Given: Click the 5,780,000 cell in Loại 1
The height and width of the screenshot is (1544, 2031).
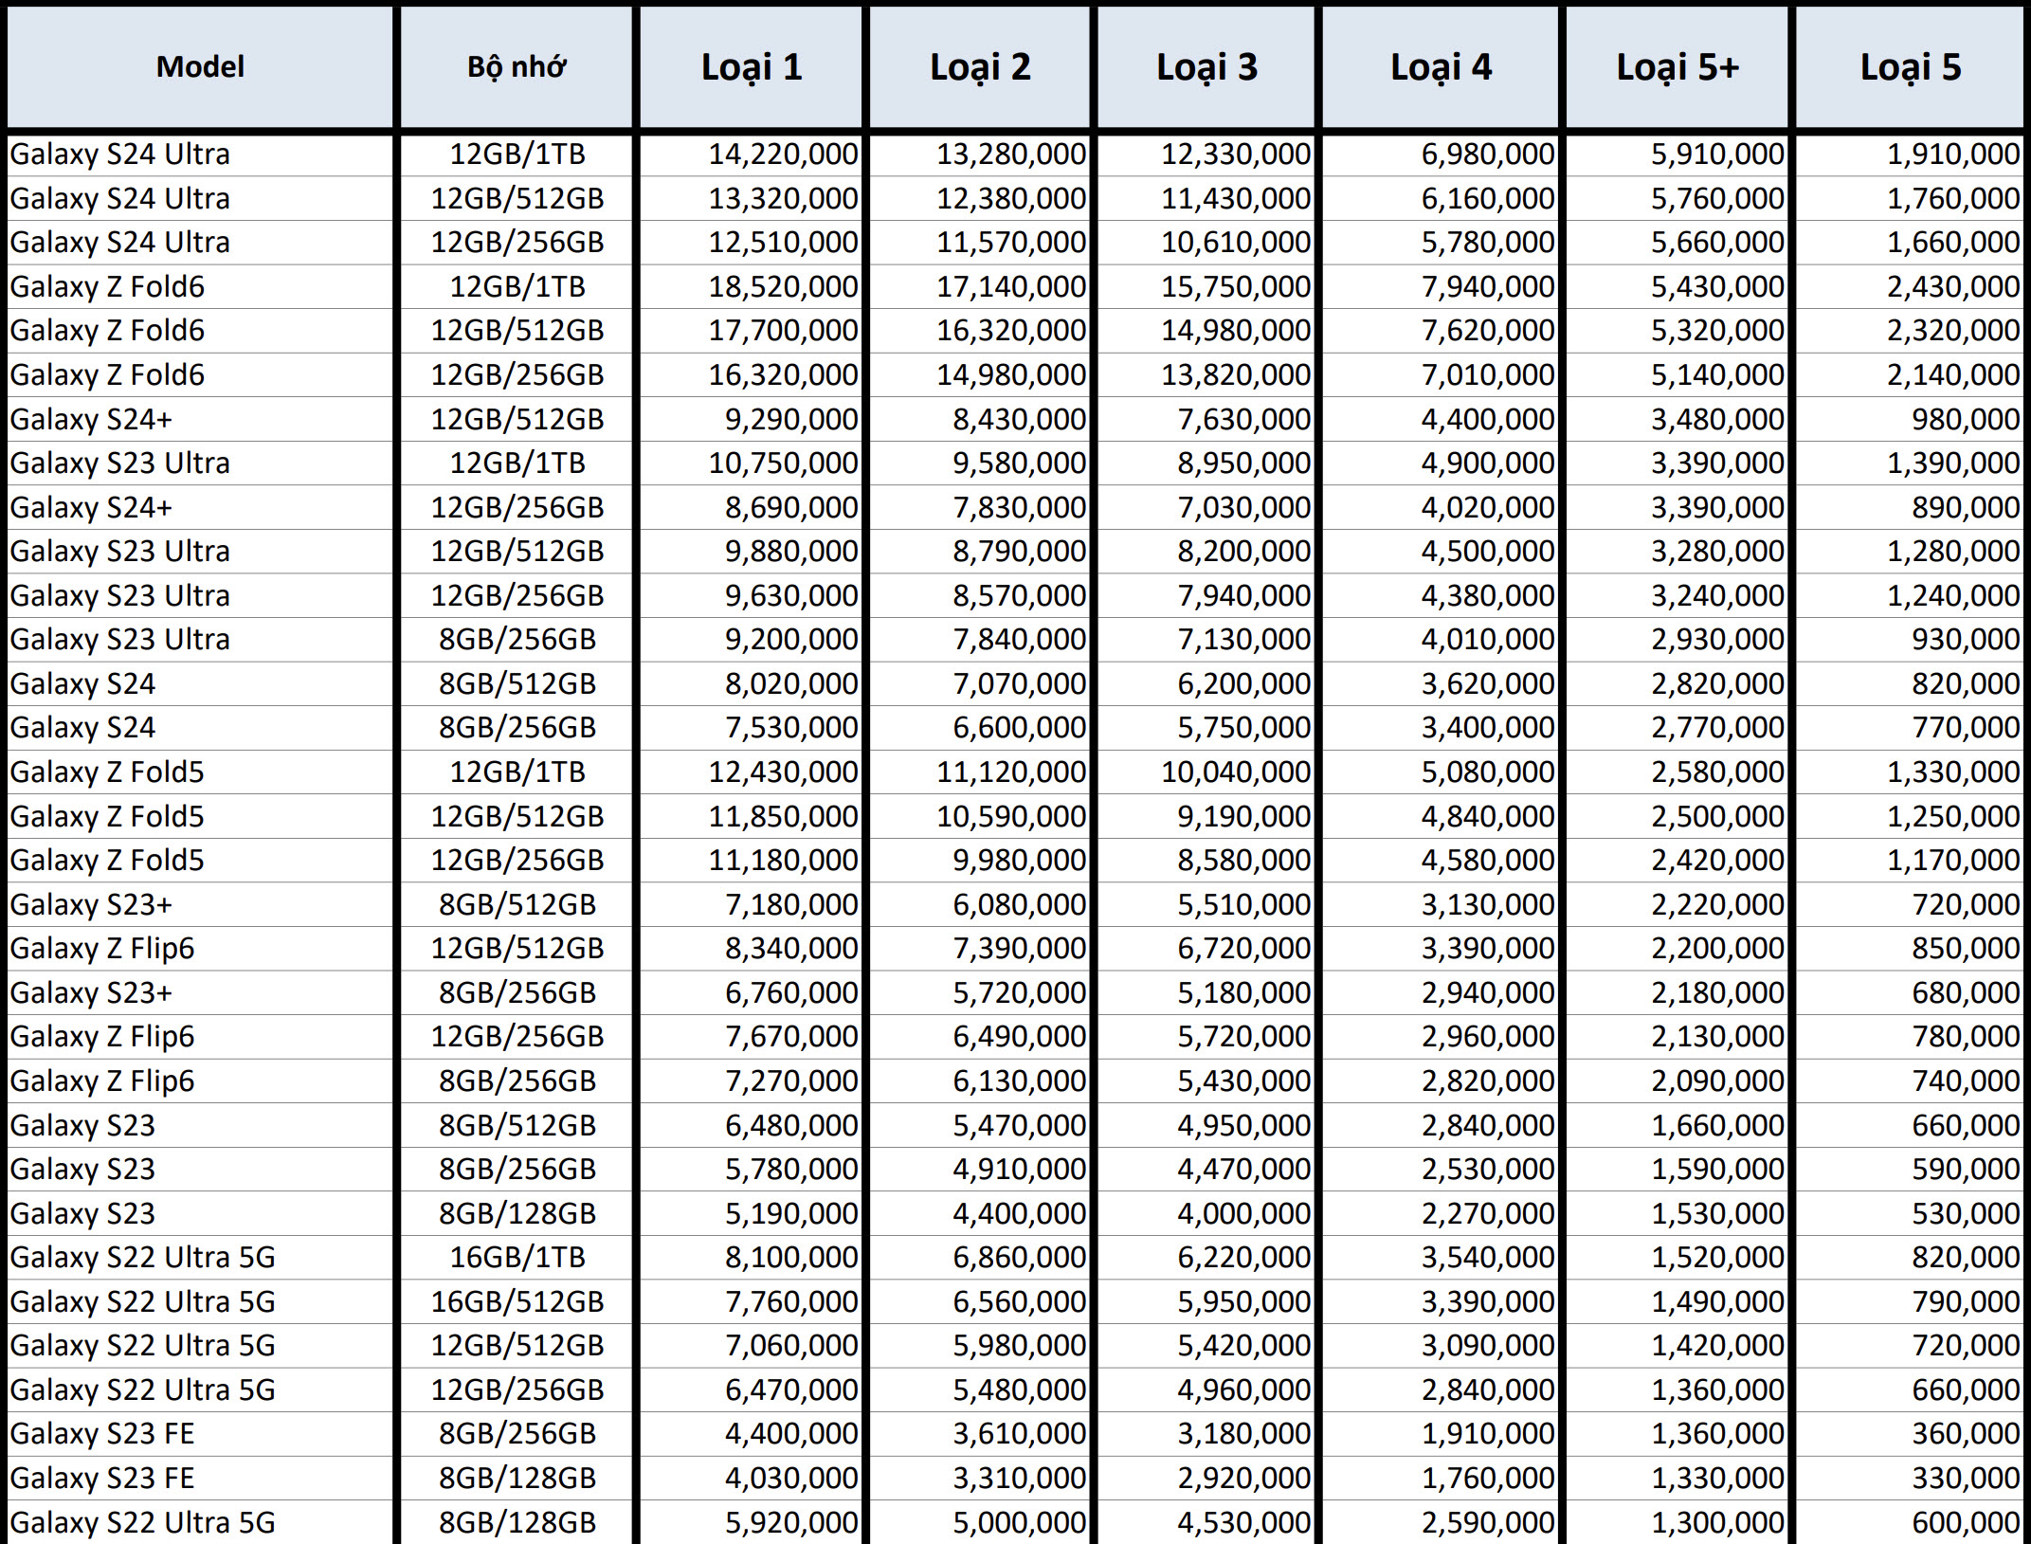Looking at the screenshot, I should [x=752, y=1170].
